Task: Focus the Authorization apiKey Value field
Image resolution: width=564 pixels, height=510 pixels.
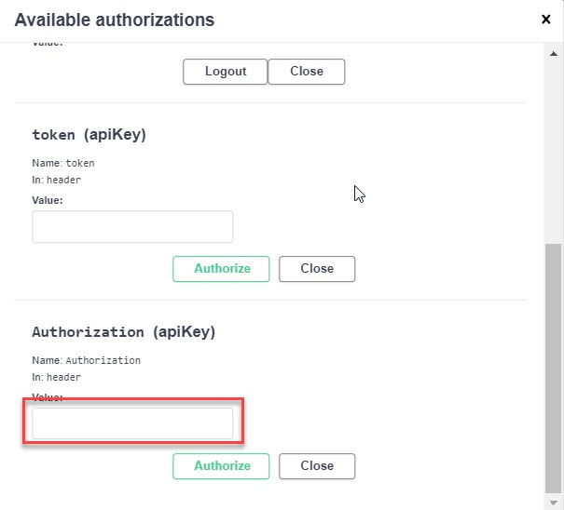Action: click(x=132, y=423)
